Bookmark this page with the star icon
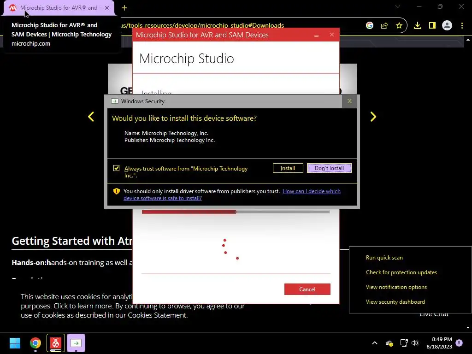 coord(399,25)
